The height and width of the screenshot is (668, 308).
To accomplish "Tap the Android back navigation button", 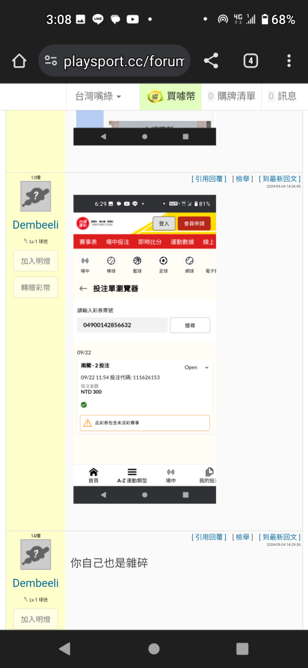I will coord(65,649).
